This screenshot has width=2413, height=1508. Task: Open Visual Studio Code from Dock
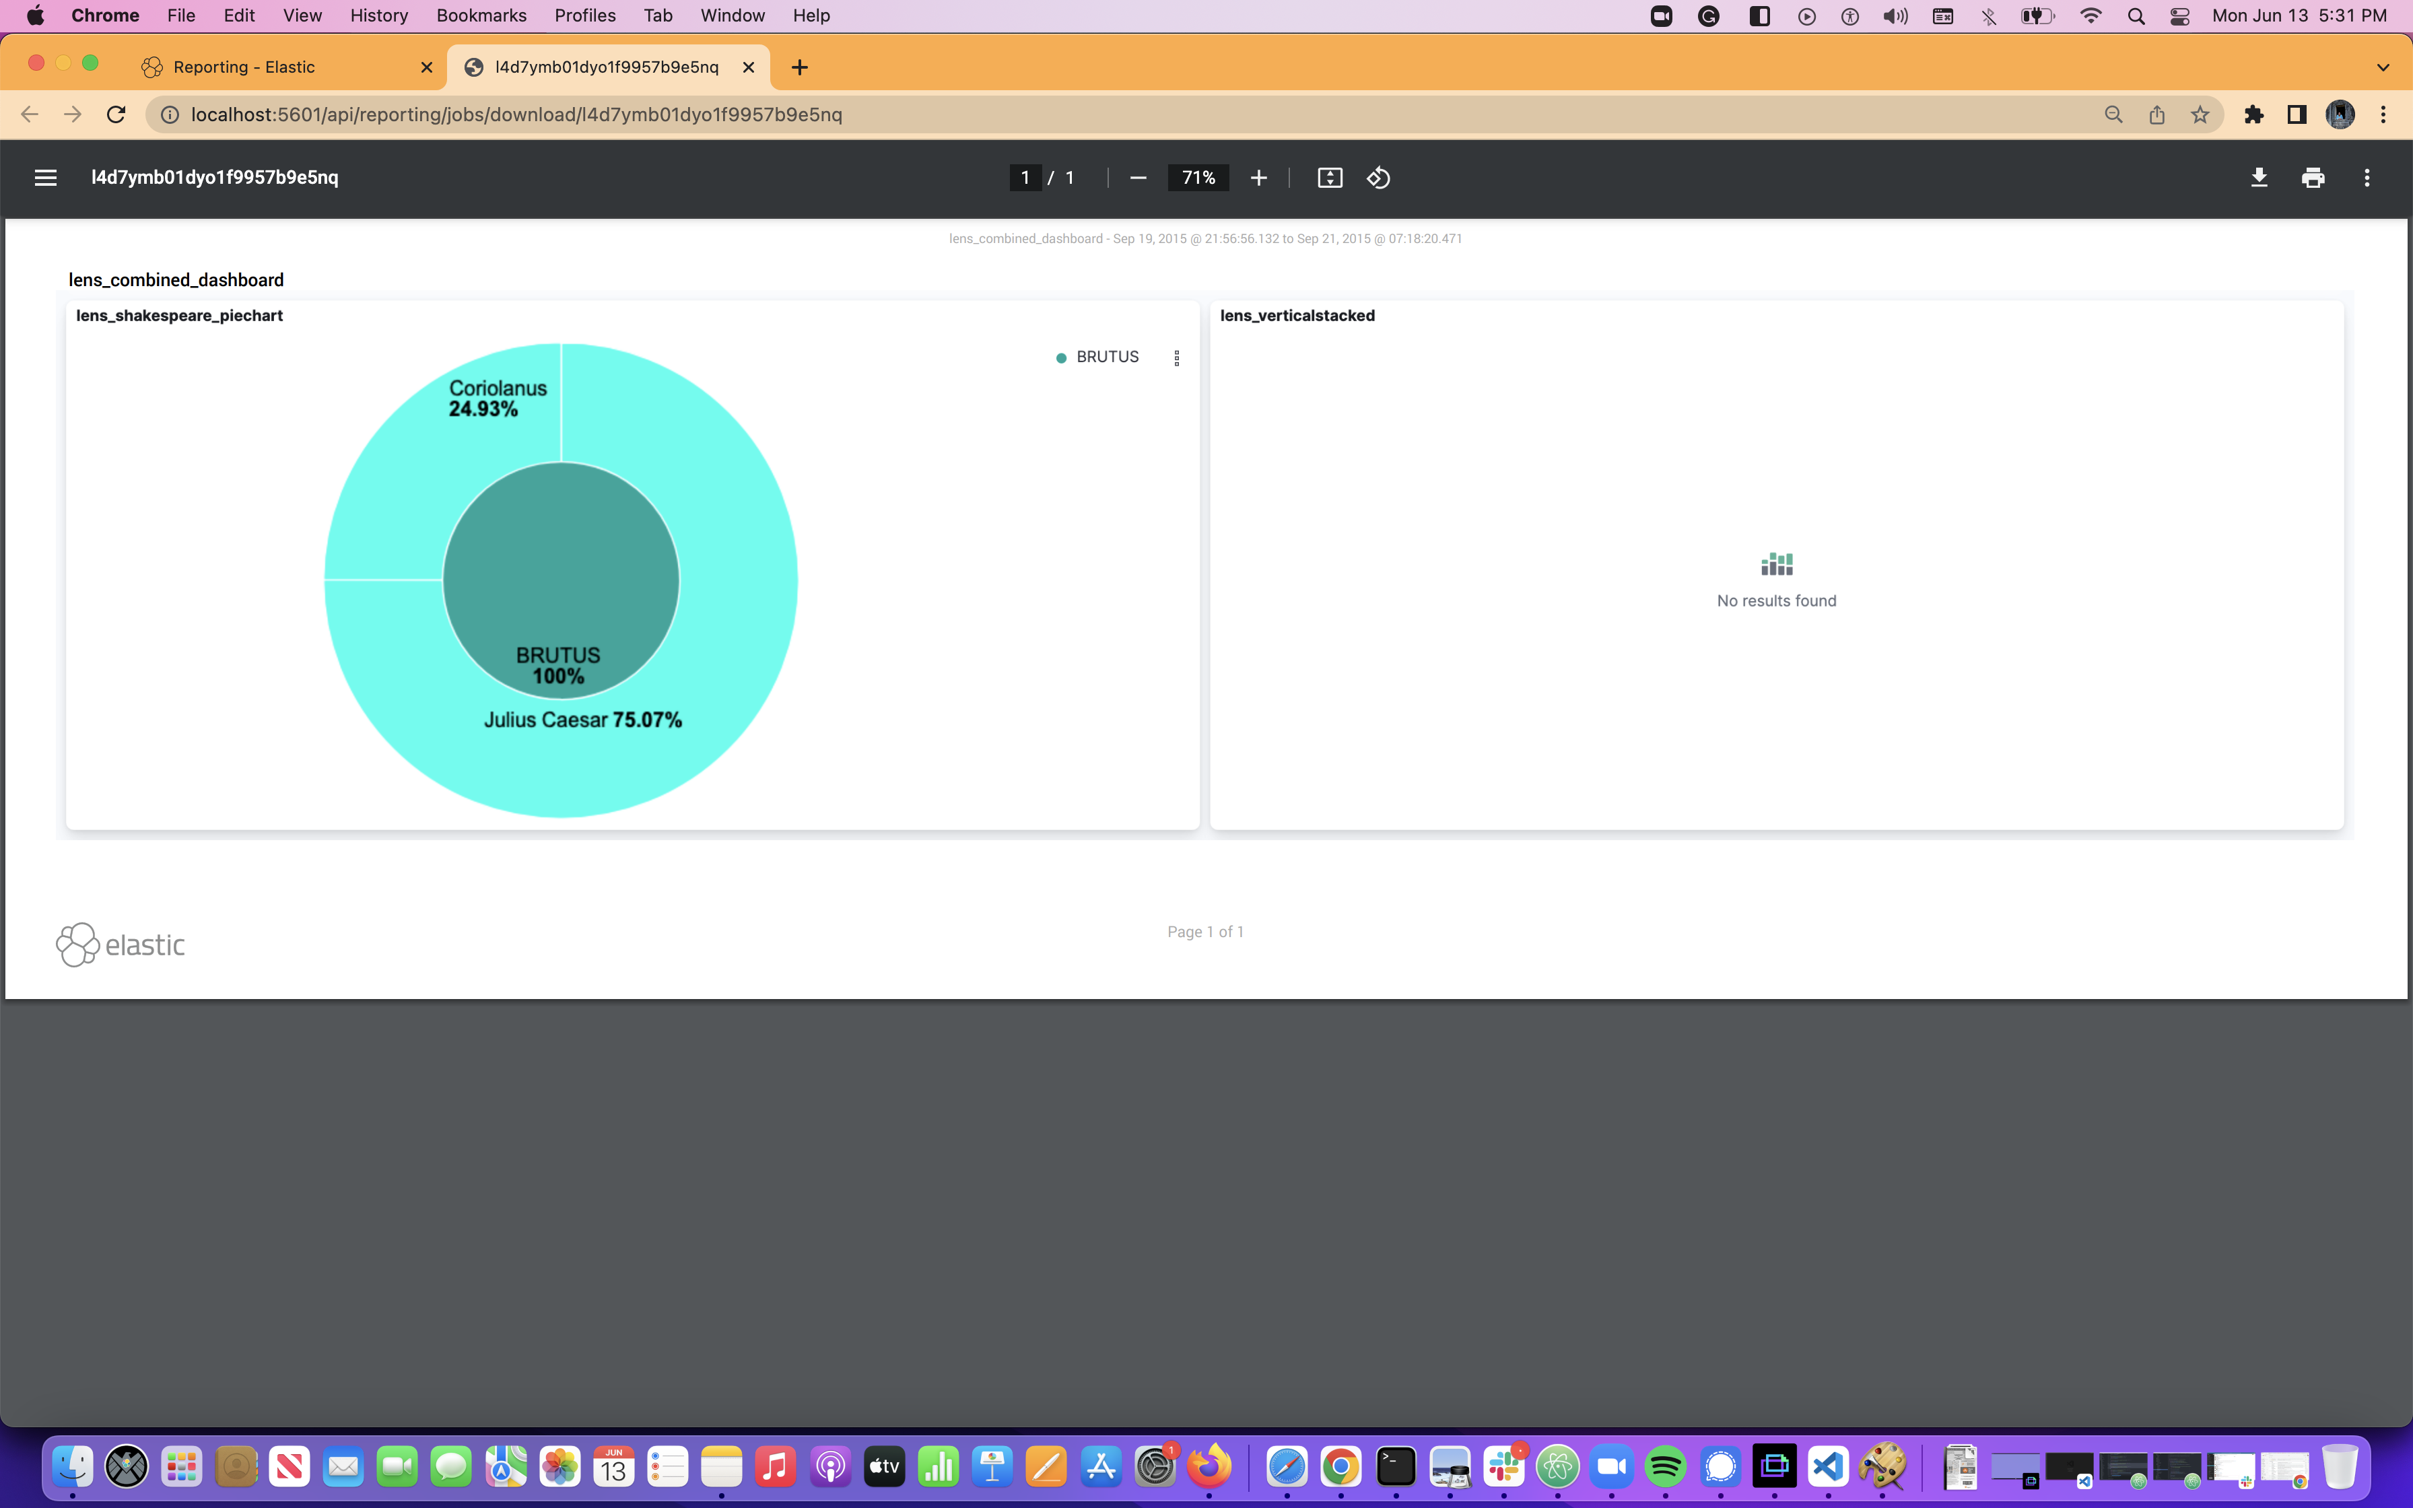(1828, 1466)
